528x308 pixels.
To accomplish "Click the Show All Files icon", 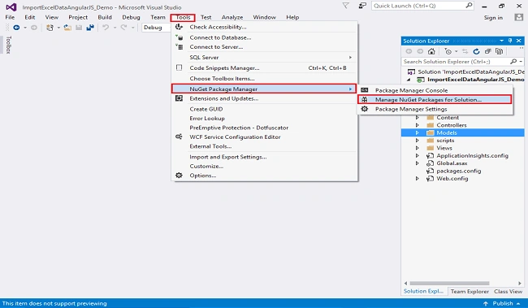I will 499,51.
